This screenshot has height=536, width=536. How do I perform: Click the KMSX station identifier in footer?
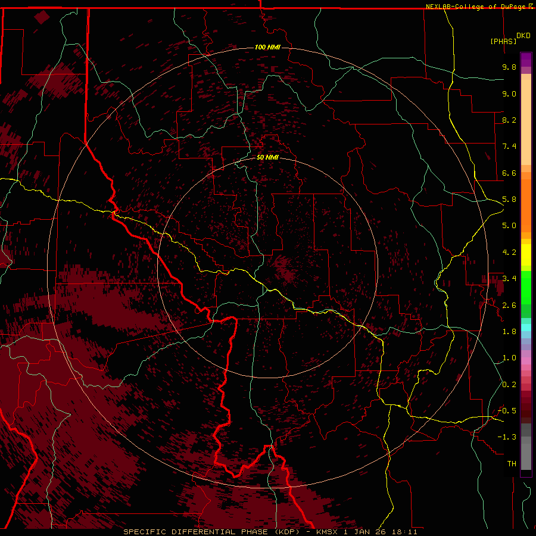pyautogui.click(x=327, y=532)
